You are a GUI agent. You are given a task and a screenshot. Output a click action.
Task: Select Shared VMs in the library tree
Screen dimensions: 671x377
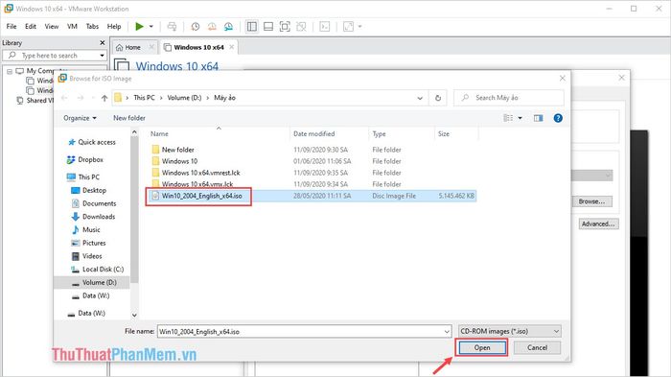pos(35,101)
